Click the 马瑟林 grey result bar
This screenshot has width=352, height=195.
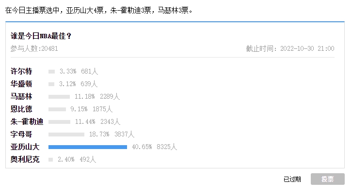coord(59,97)
